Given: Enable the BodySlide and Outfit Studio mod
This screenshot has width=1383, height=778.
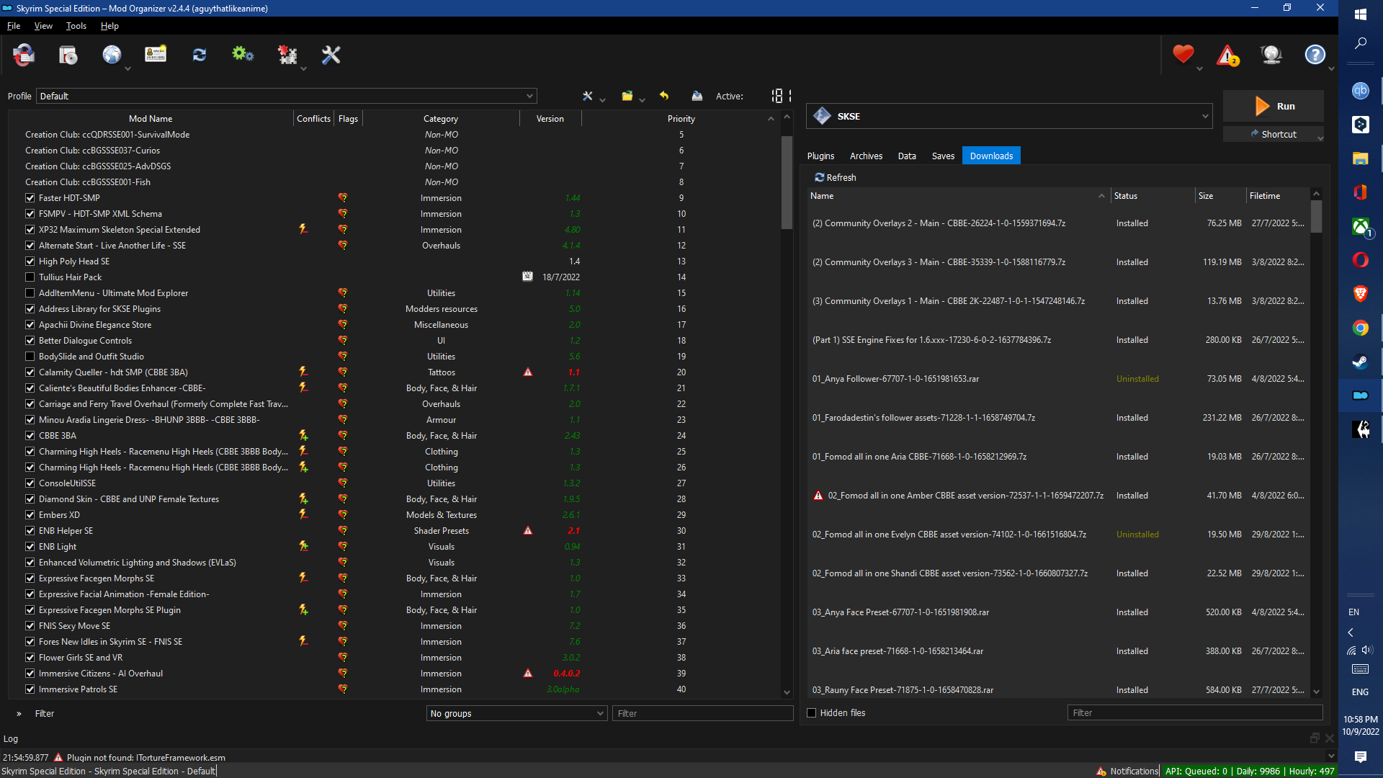Looking at the screenshot, I should coord(30,357).
